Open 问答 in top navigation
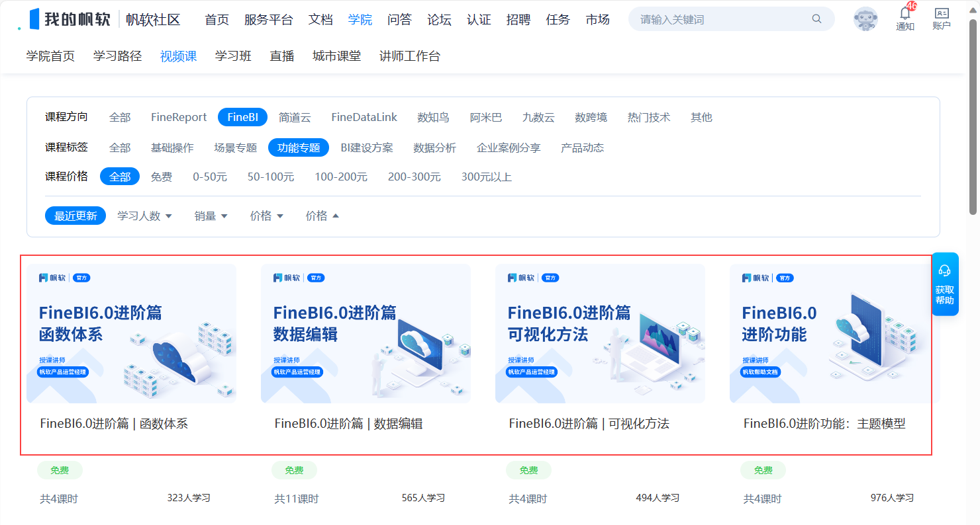Image resolution: width=980 pixels, height=525 pixels. point(399,20)
